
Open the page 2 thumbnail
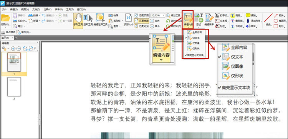point(14,87)
